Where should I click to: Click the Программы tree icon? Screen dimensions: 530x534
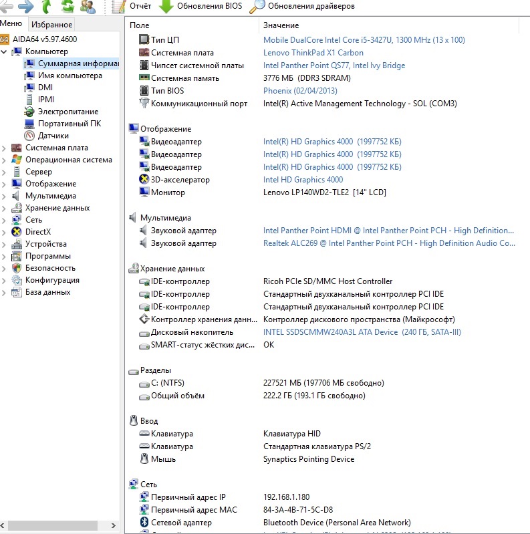[16, 256]
